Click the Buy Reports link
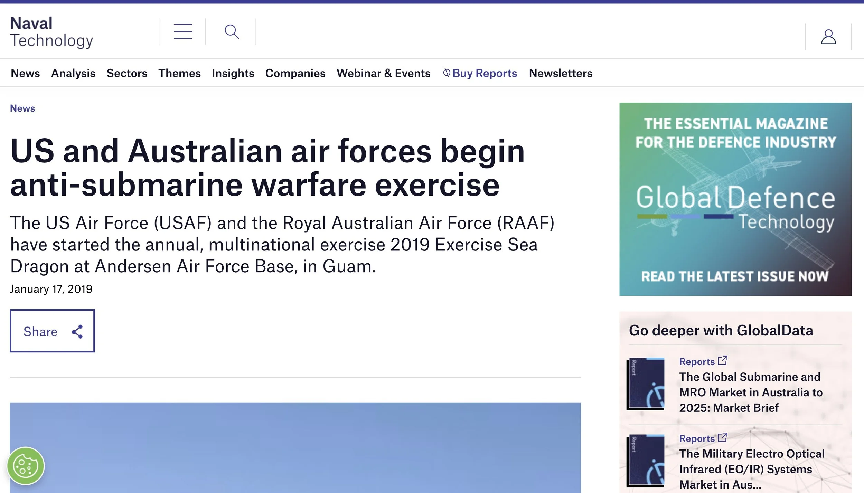The image size is (864, 493). click(x=484, y=73)
